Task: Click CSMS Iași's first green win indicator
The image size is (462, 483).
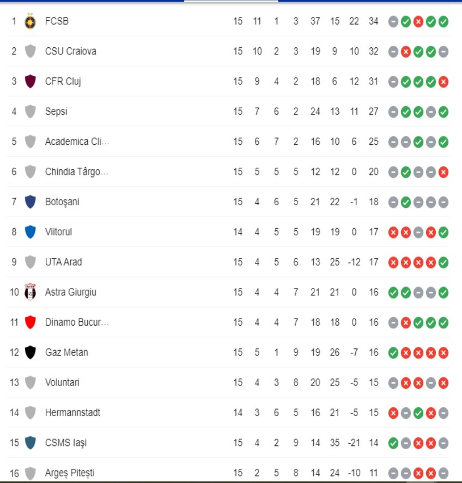Action: tap(393, 443)
